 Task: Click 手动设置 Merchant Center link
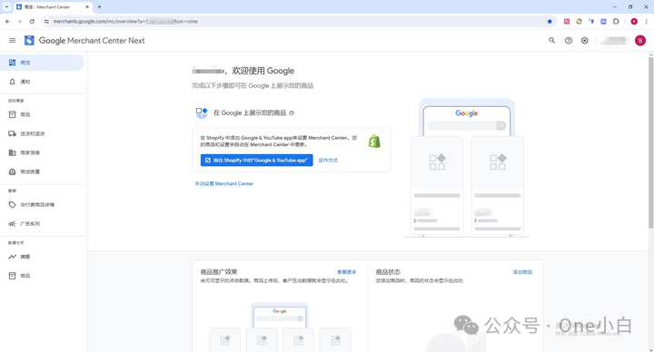tap(224, 183)
